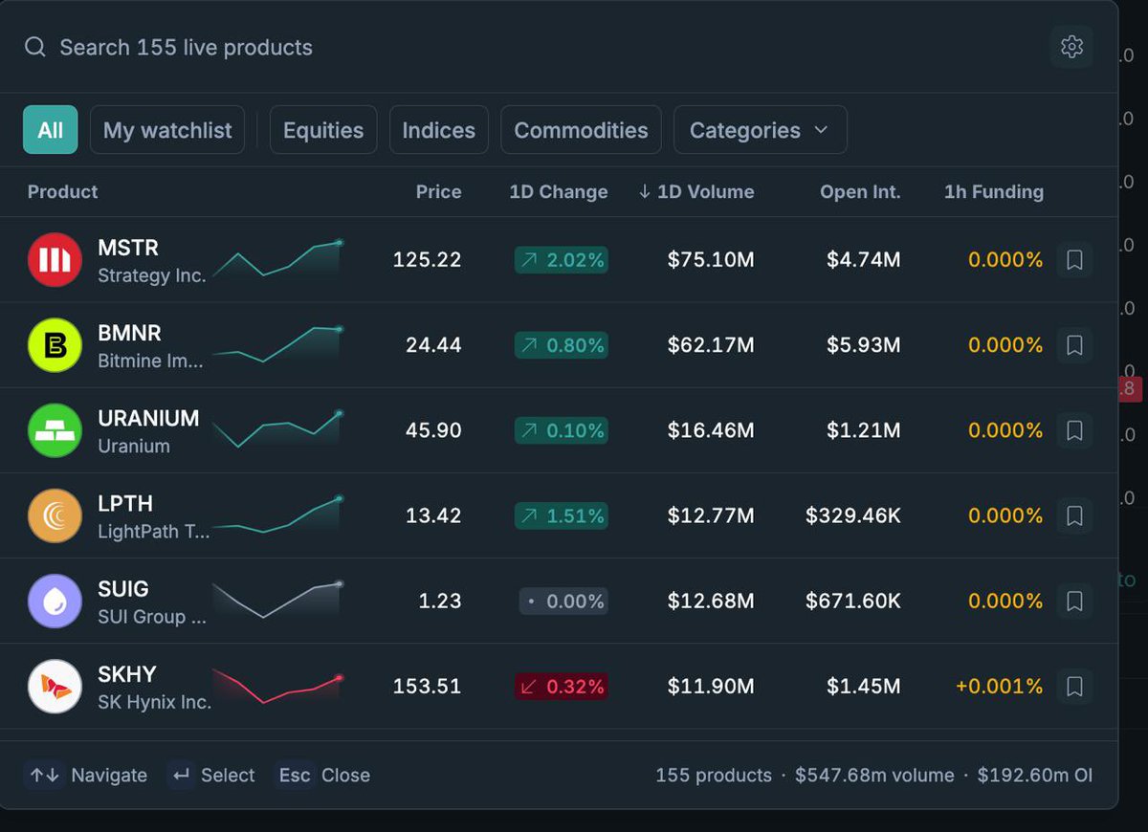Sort by 1D Change column header
This screenshot has height=832, width=1148.
(x=559, y=191)
